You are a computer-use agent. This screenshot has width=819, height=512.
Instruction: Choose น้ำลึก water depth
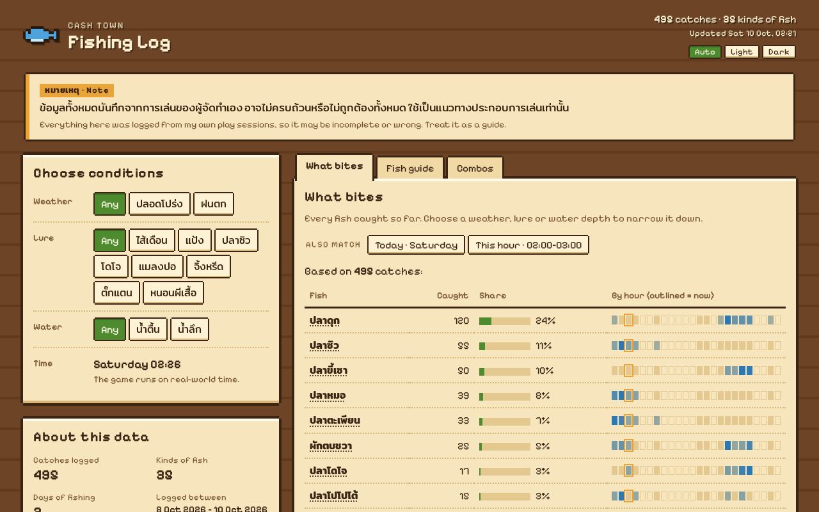point(189,330)
